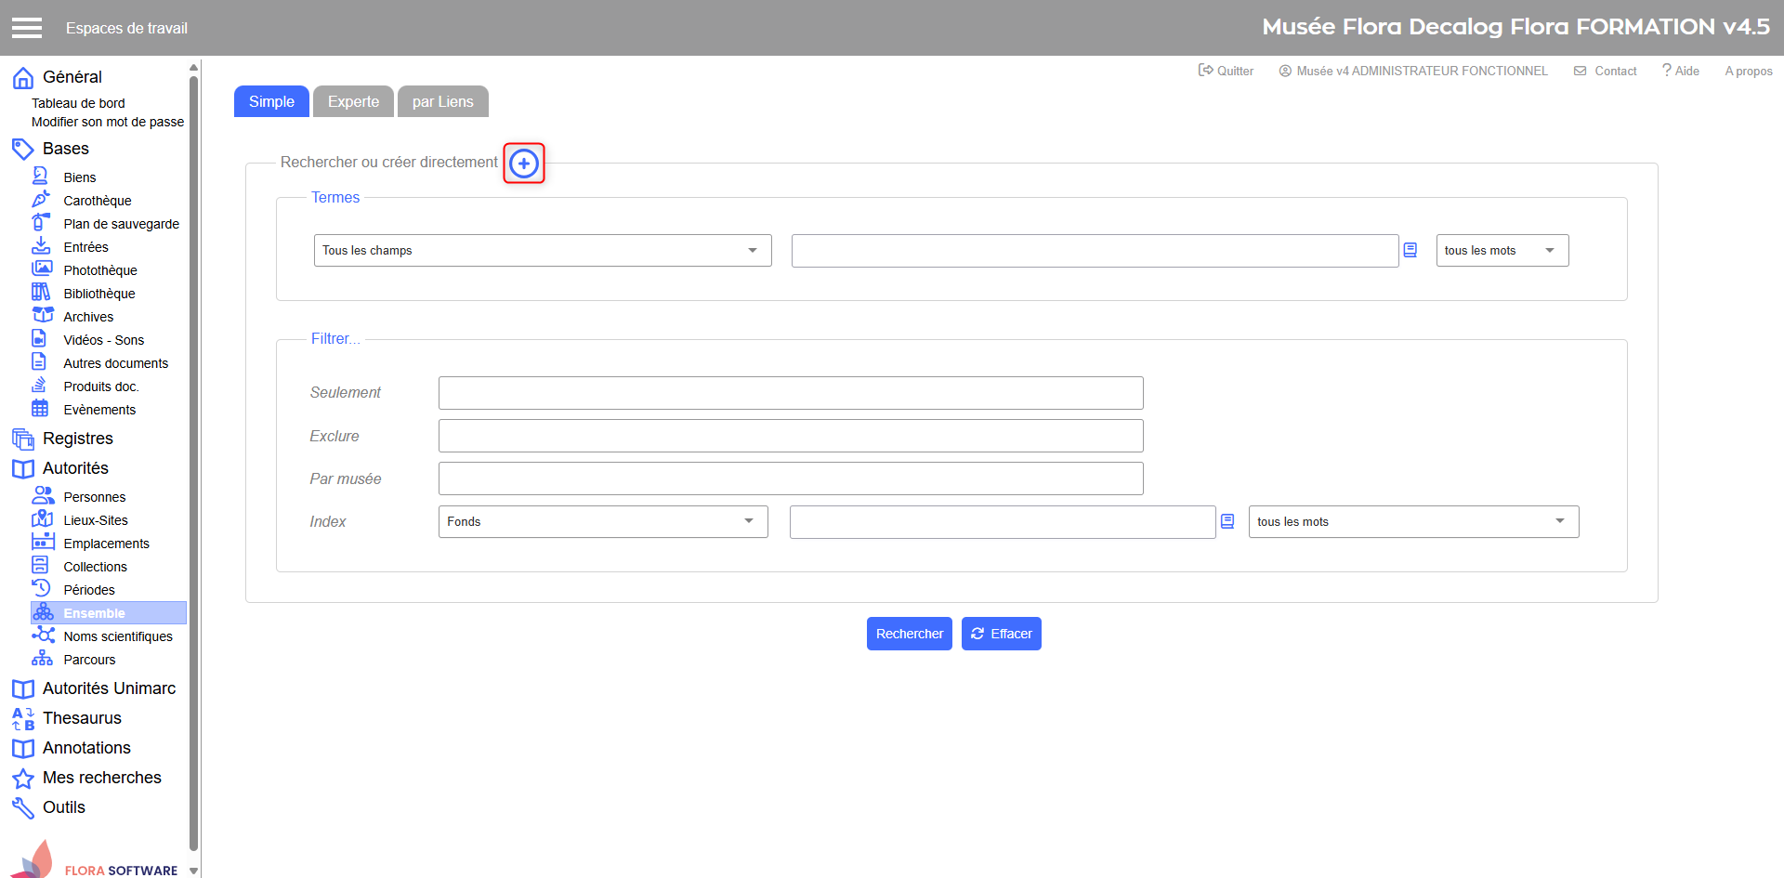Select Noms scientifiques in the sidebar

118,636
